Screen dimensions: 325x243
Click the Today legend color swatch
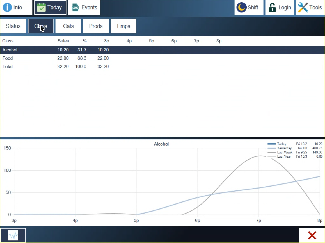(271, 144)
